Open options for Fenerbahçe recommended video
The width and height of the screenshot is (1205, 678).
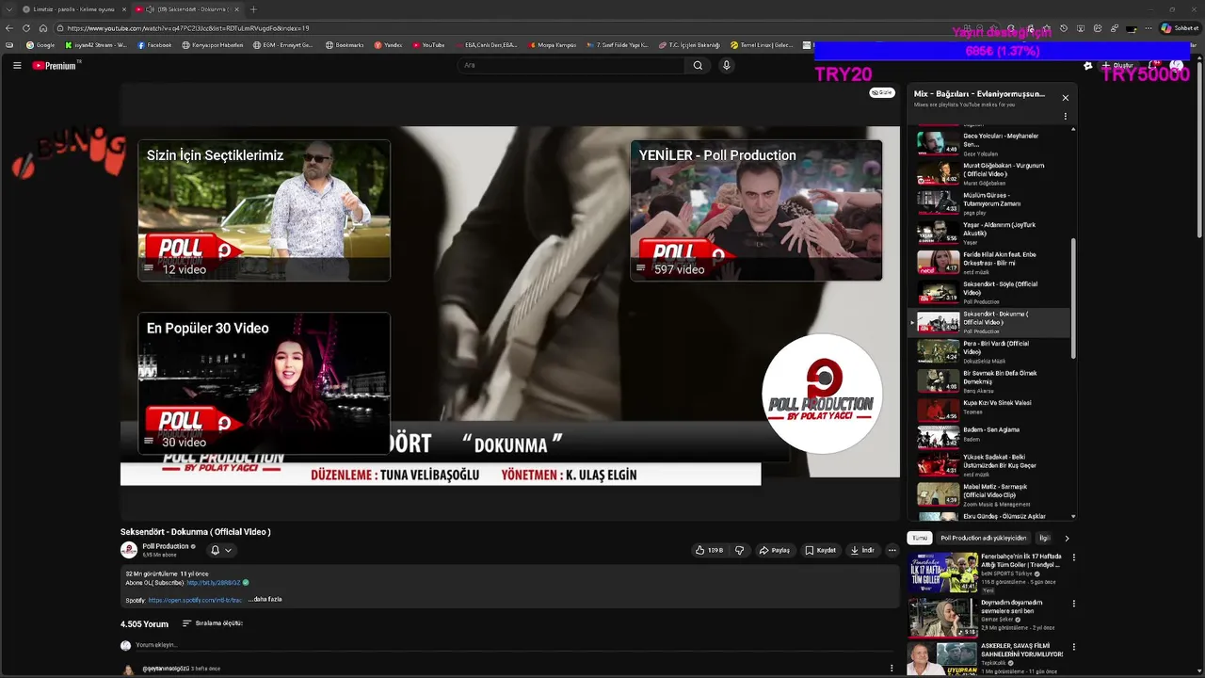point(1073,557)
